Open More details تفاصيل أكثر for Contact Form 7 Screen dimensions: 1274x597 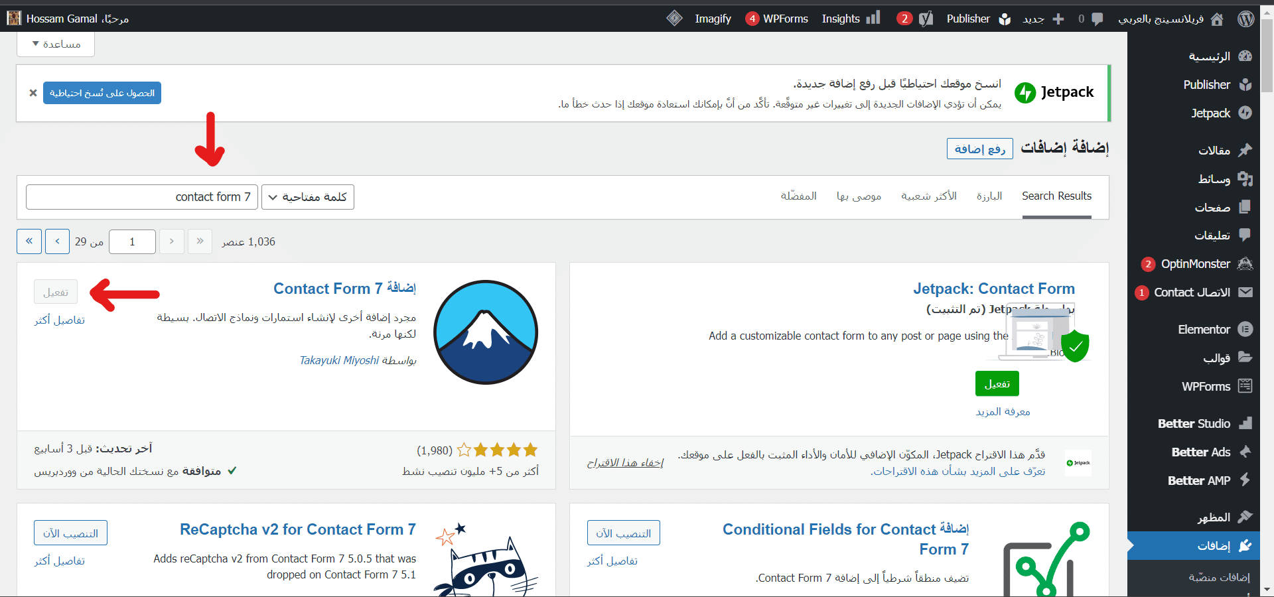point(60,320)
